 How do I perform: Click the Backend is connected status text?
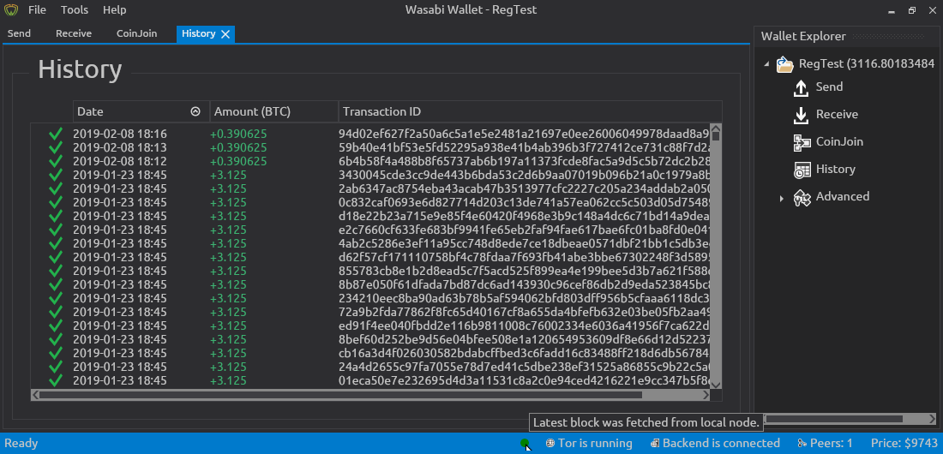pos(721,444)
